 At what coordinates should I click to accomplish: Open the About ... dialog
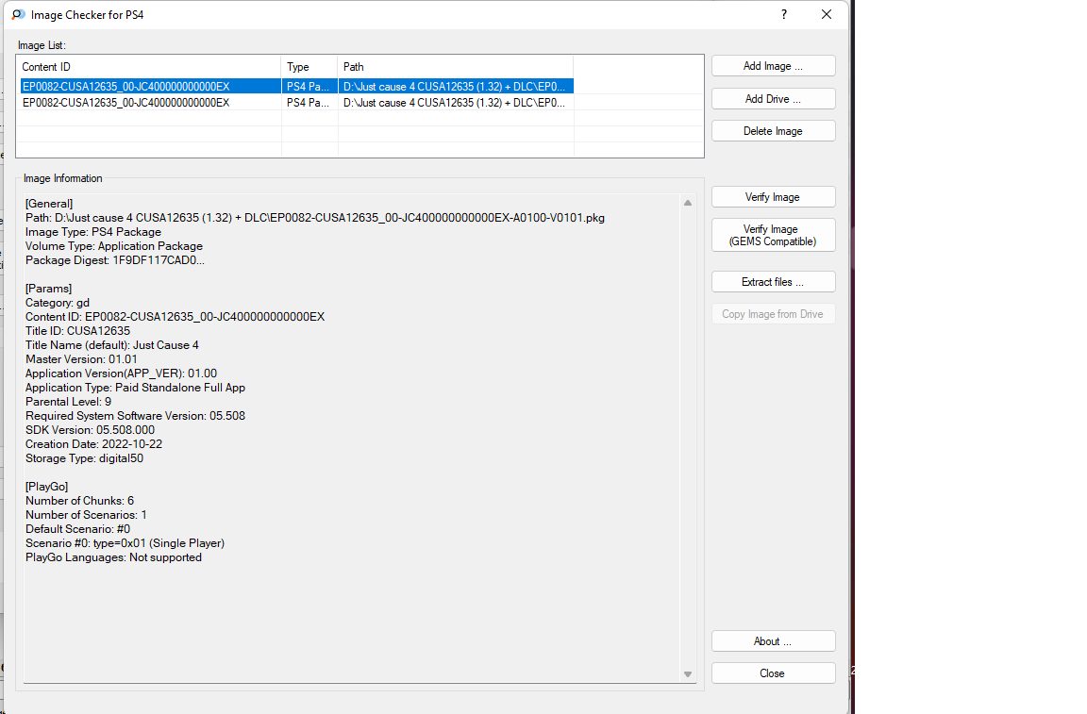[773, 641]
